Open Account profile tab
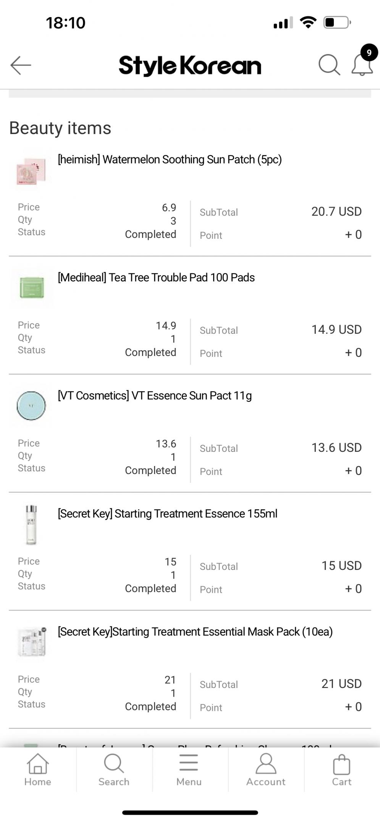380x822 pixels. click(x=266, y=769)
